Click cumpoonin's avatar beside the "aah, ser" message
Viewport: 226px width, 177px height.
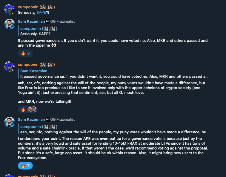(10, 67)
